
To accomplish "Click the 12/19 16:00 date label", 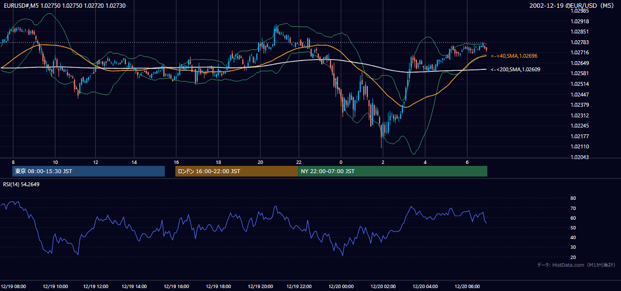I will coord(176,287).
